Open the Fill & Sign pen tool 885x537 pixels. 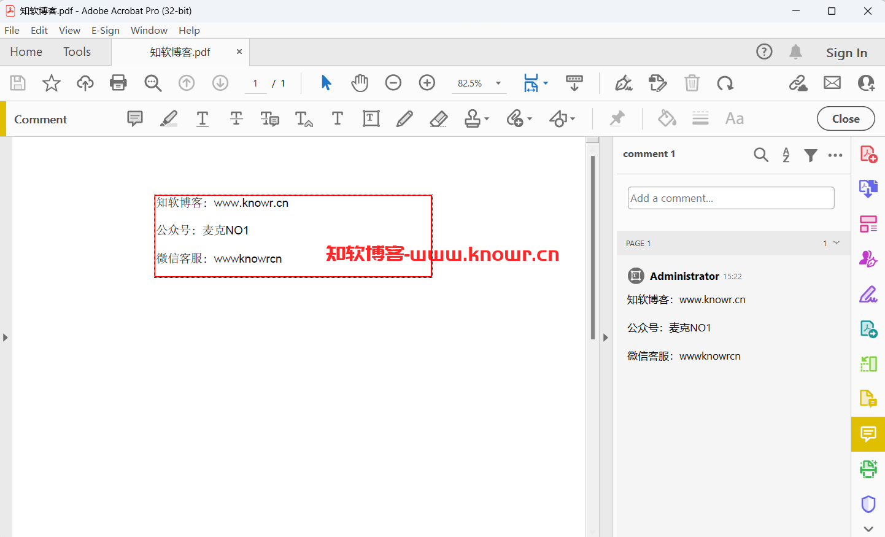point(624,83)
